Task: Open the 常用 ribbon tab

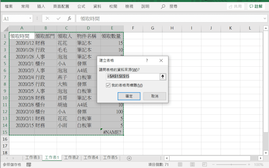Action: pos(25,6)
